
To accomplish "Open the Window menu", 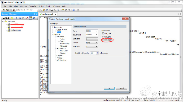I will [x=56, y=6].
